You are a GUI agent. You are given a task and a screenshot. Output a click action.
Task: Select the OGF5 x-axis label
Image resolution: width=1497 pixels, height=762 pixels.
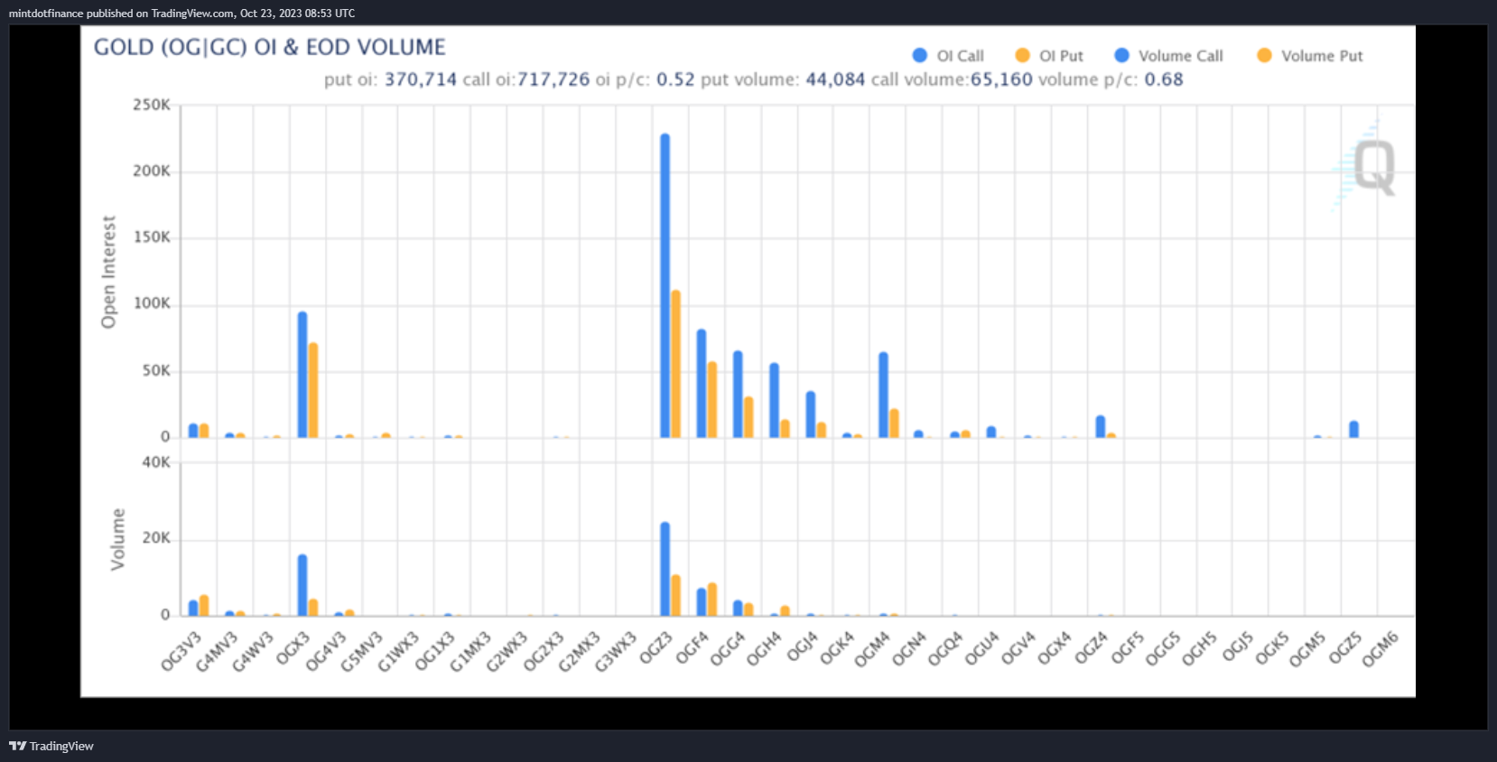(x=1128, y=649)
